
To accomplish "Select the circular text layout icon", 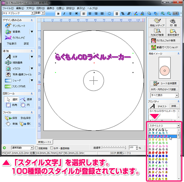I will pos(109,13).
